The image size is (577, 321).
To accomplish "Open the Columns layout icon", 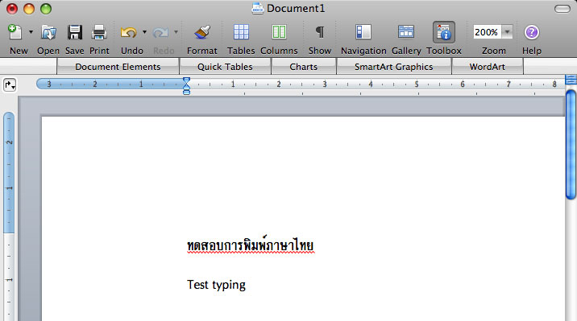I will click(279, 32).
